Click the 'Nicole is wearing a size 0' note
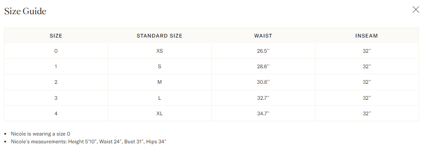425x161 pixels. click(x=41, y=134)
